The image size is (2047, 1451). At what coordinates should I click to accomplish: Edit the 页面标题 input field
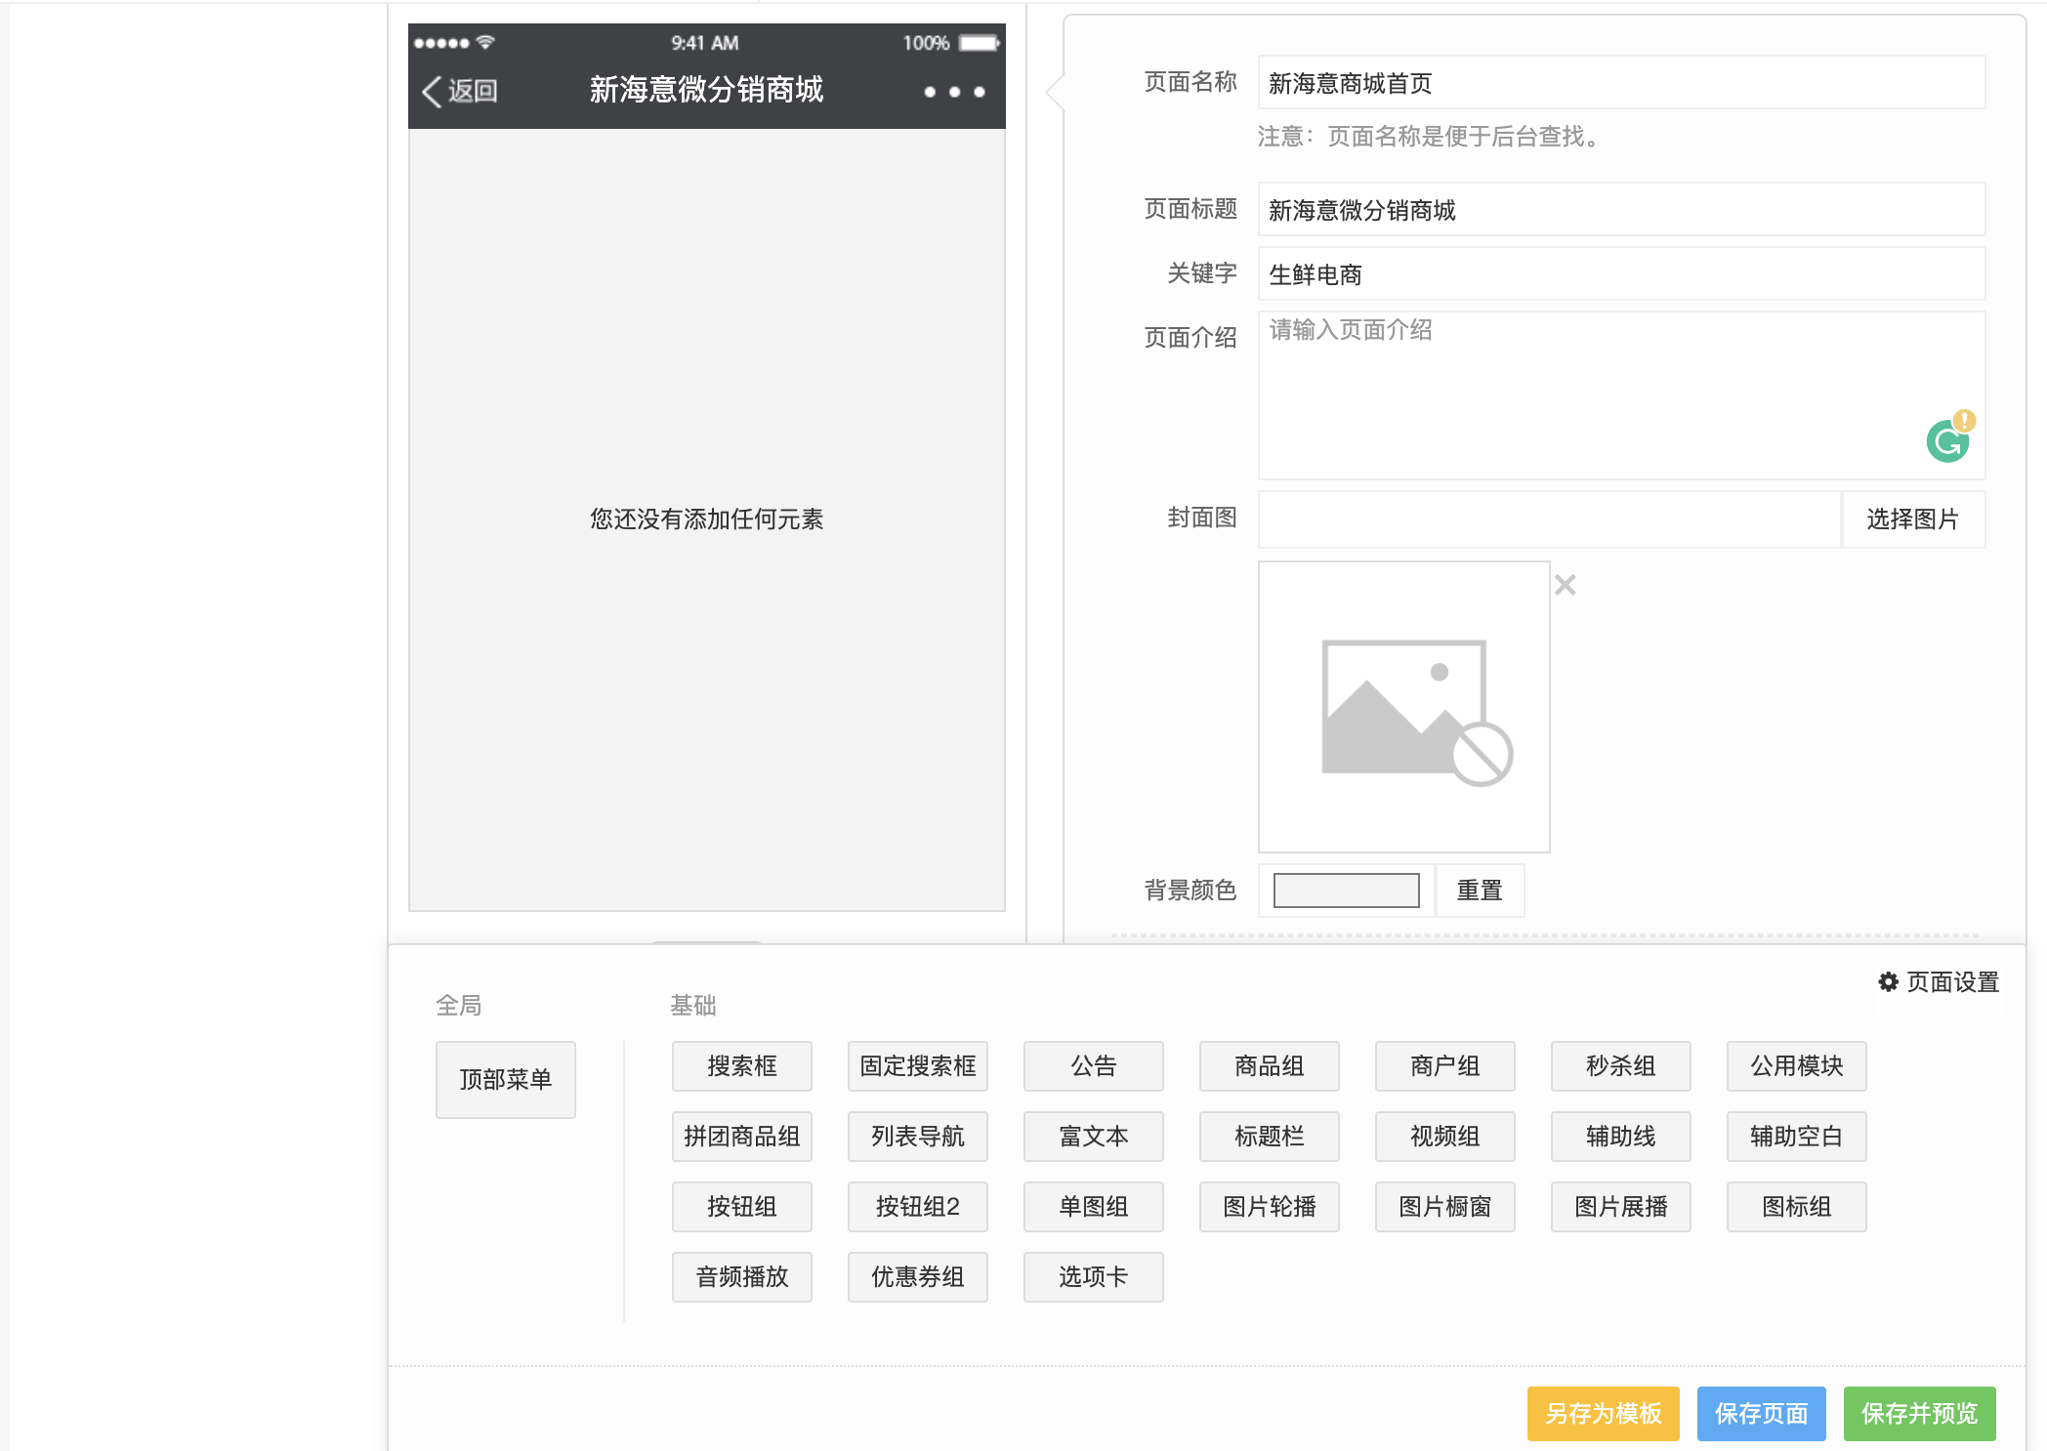point(1621,209)
